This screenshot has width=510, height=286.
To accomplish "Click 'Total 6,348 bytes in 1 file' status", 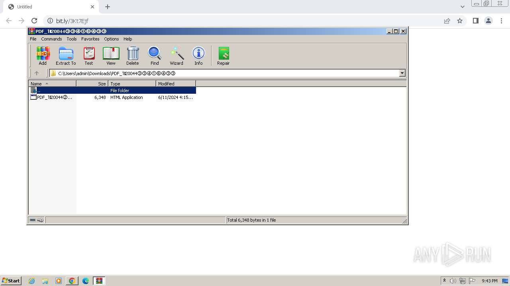I will coord(251,220).
